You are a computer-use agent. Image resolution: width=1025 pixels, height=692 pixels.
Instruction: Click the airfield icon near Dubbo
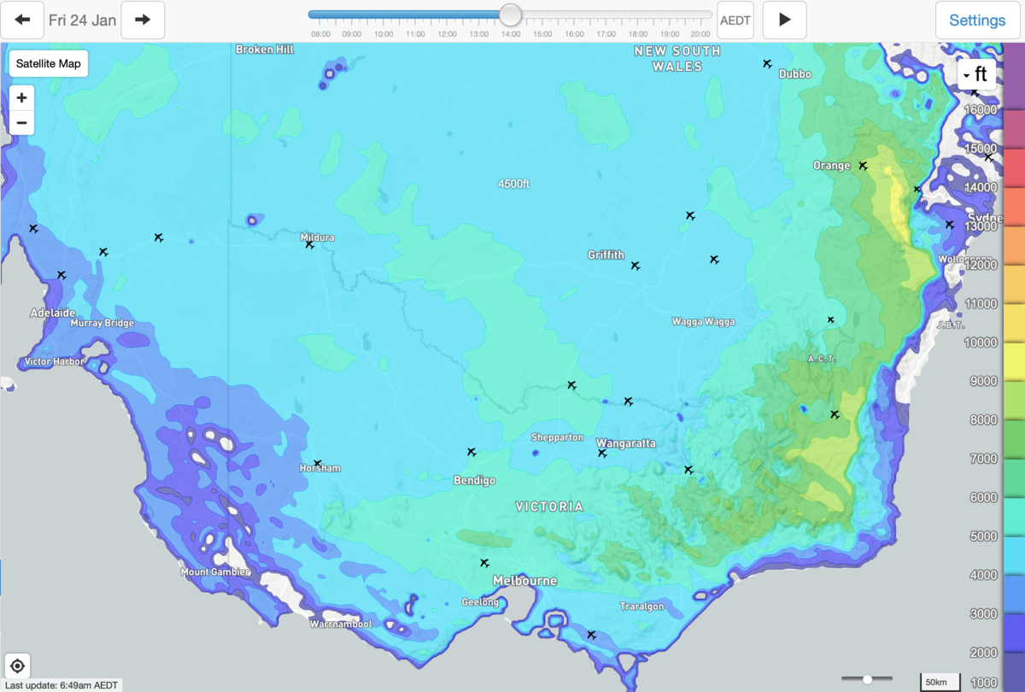767,63
